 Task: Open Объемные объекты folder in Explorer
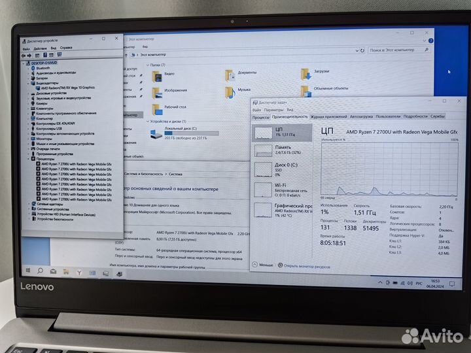tap(324, 91)
